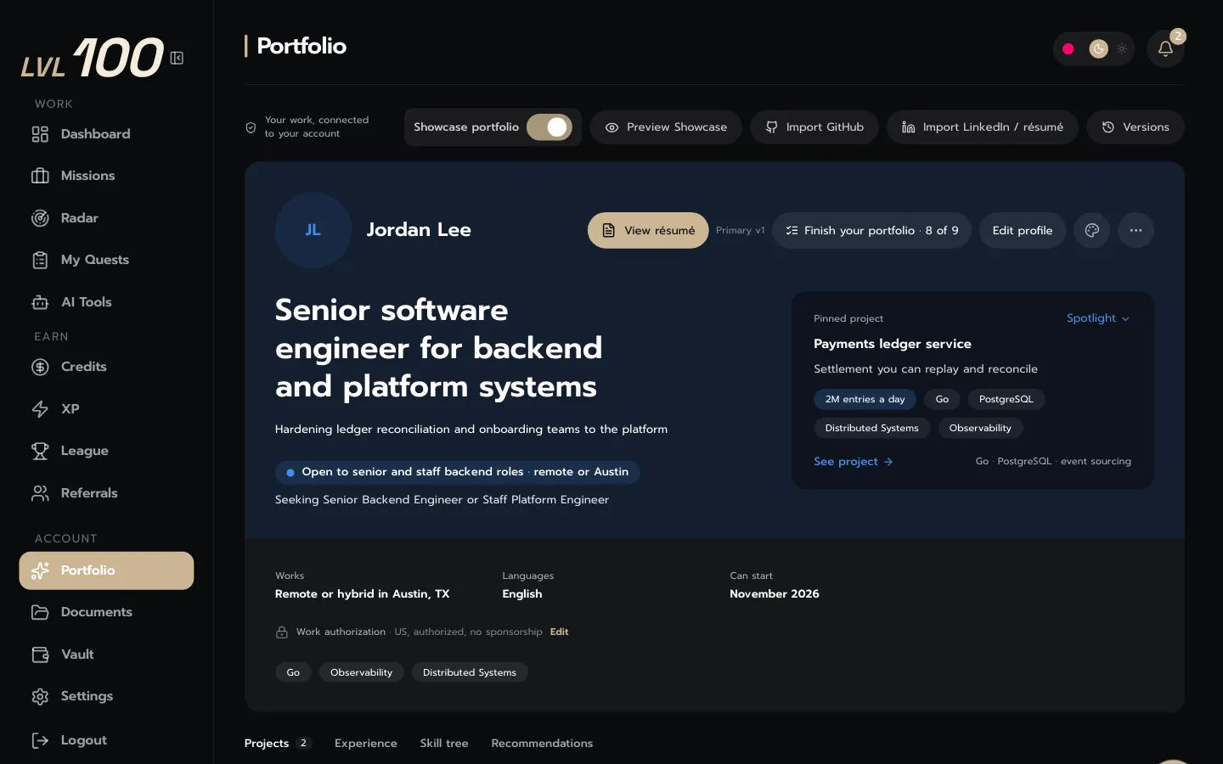Switch to the Experience tab
This screenshot has width=1223, height=764.
pos(366,744)
